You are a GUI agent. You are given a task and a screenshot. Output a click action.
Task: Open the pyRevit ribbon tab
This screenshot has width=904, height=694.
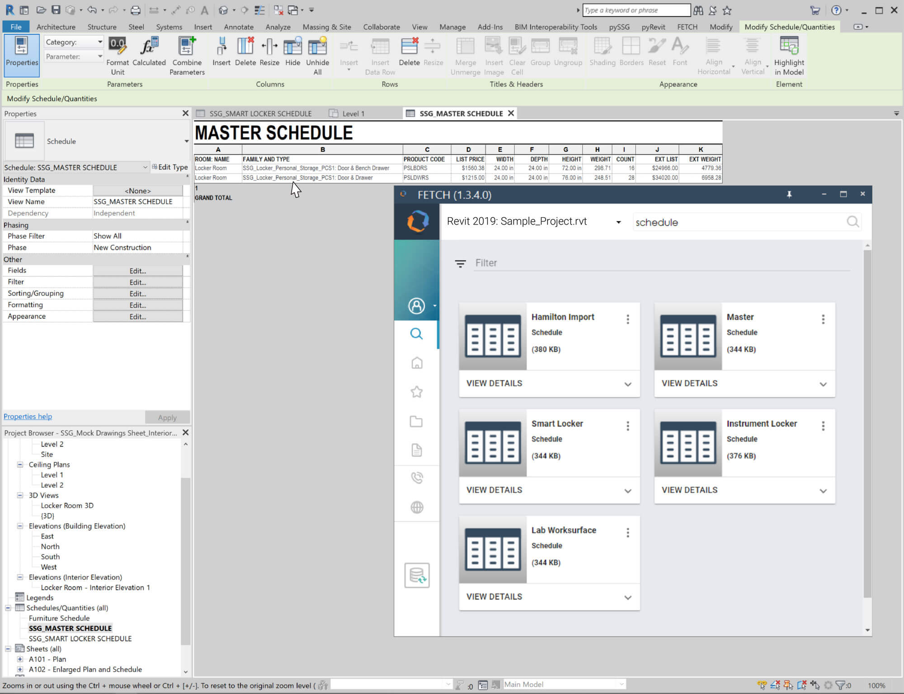tap(653, 27)
